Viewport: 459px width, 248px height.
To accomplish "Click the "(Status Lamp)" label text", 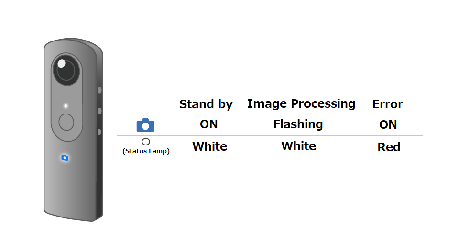I will tap(146, 151).
